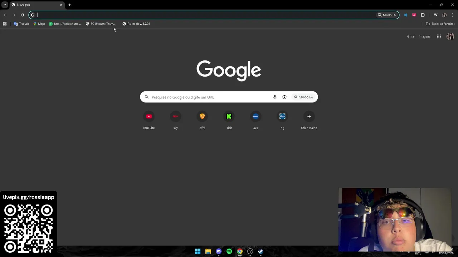This screenshot has width=458, height=257.
Task: Click Modo IA in the Google search box
Action: 303,97
